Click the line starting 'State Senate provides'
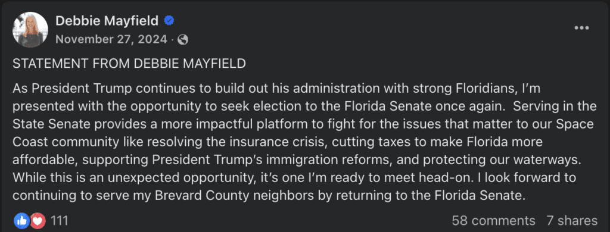Viewport: 610px width, 232px height. 303,125
